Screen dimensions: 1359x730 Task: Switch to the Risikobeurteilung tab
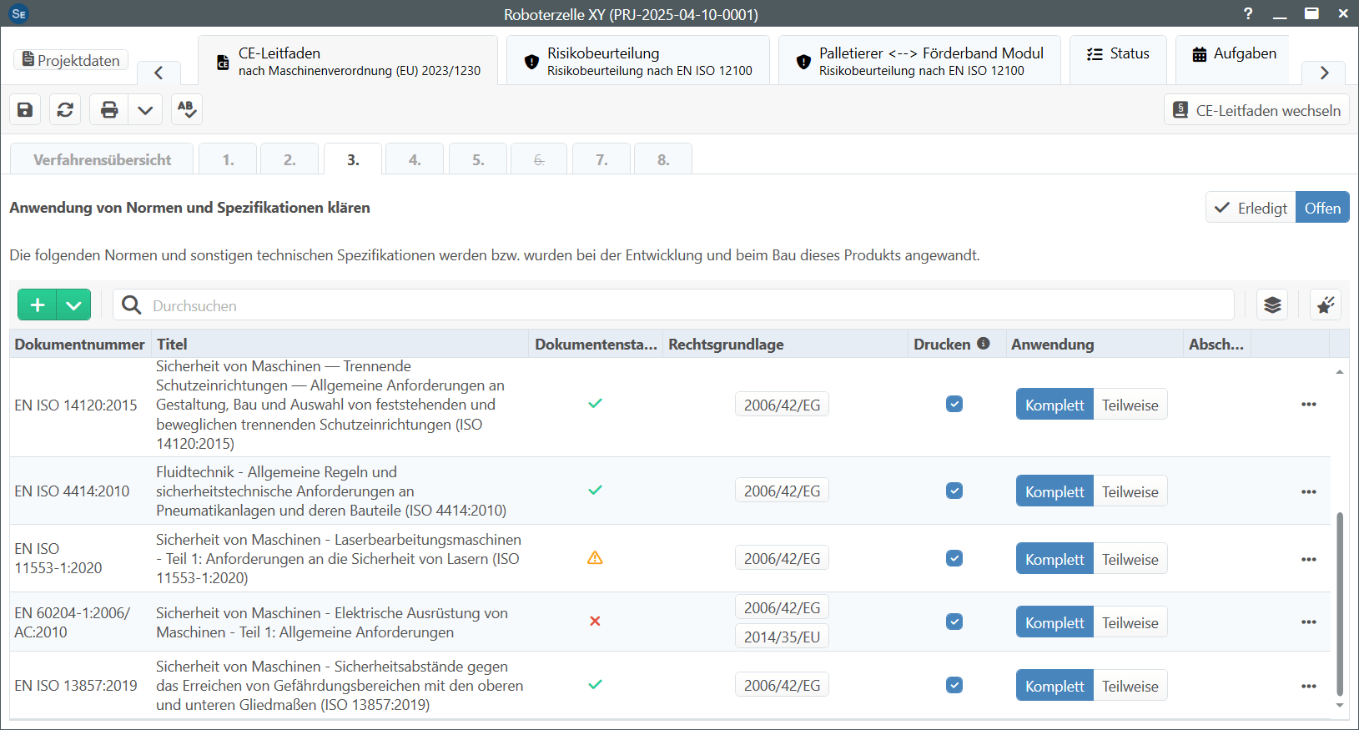pos(638,61)
